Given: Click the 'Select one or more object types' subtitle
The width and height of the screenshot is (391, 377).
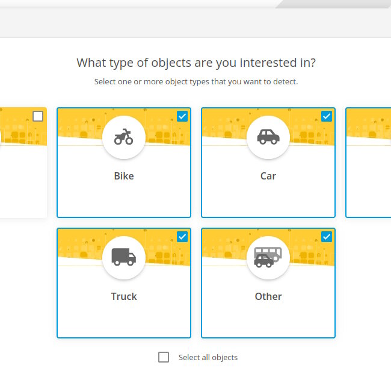Looking at the screenshot, I should pos(196,82).
